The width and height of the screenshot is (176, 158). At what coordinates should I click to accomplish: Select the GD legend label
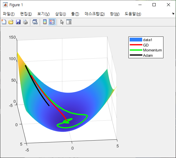146,45
